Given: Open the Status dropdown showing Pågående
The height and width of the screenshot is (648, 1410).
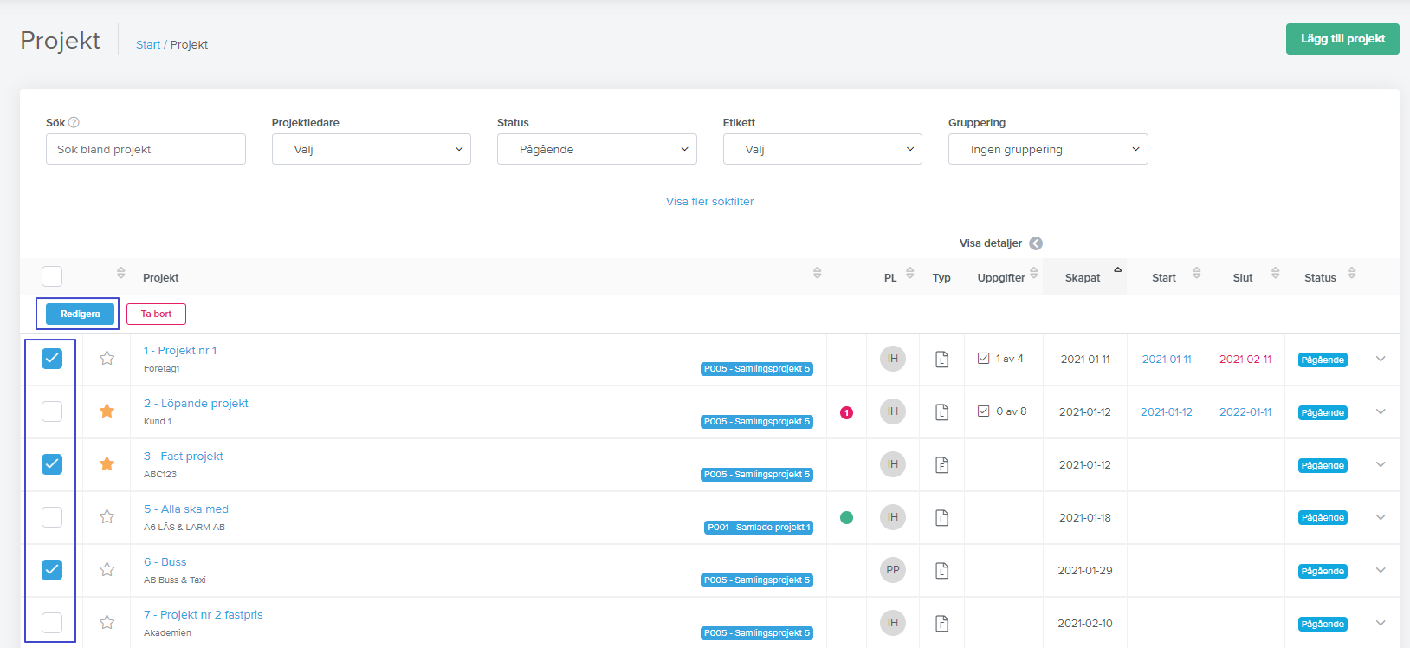Looking at the screenshot, I should tap(597, 149).
